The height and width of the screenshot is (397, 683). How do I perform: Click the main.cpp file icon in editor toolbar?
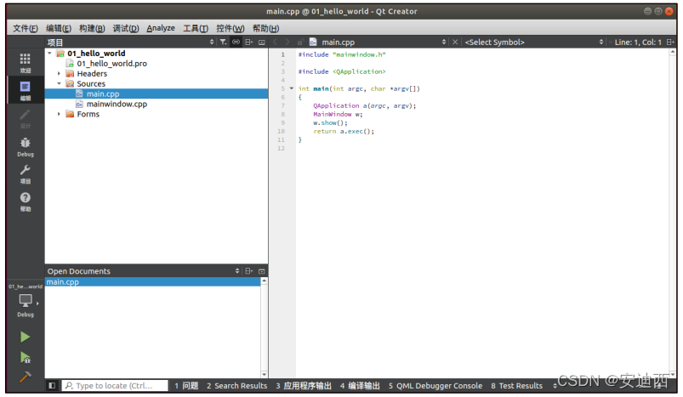point(313,42)
